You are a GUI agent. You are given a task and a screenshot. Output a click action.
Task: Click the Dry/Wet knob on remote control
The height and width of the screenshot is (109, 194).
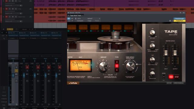152,33
